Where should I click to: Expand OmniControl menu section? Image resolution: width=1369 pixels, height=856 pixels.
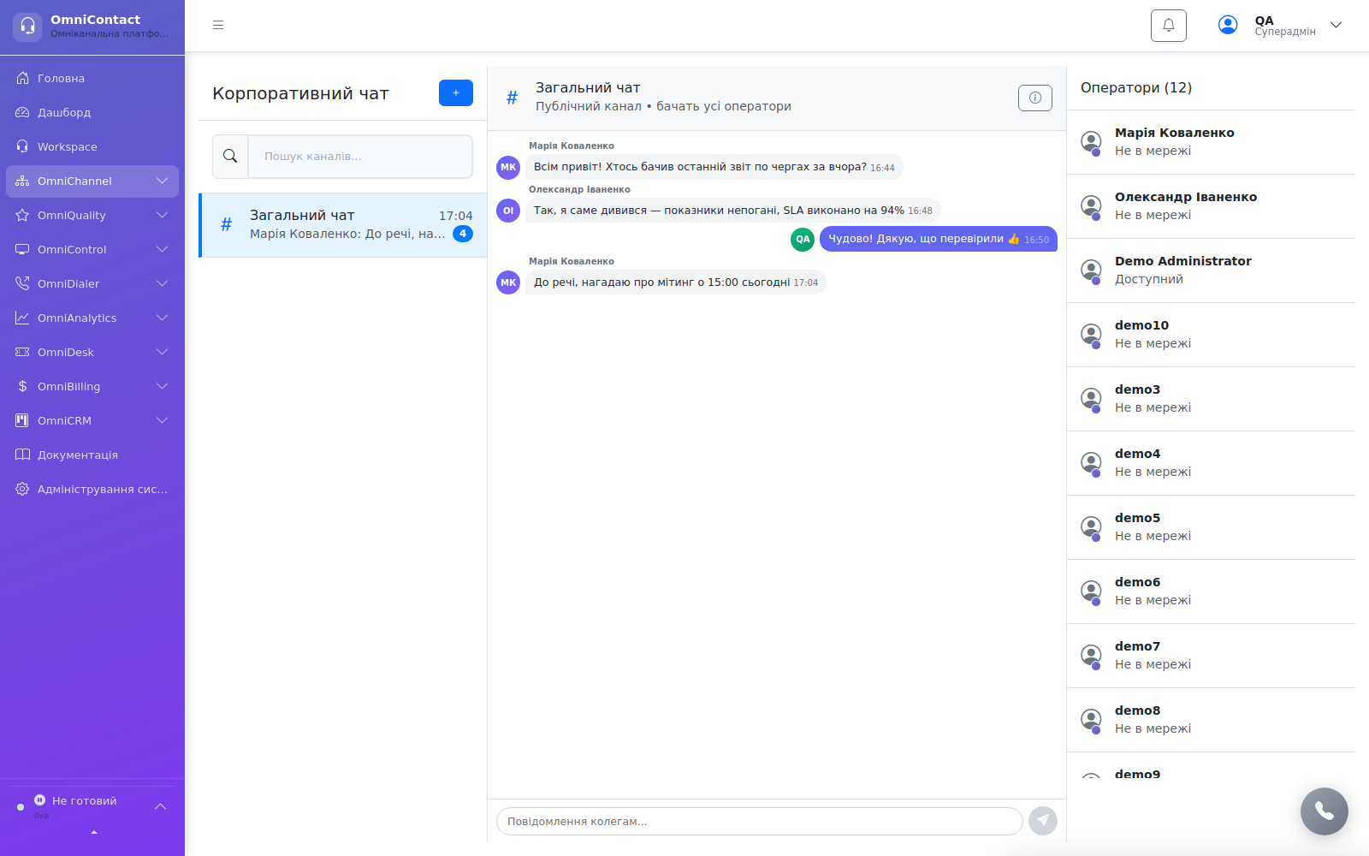(x=92, y=249)
